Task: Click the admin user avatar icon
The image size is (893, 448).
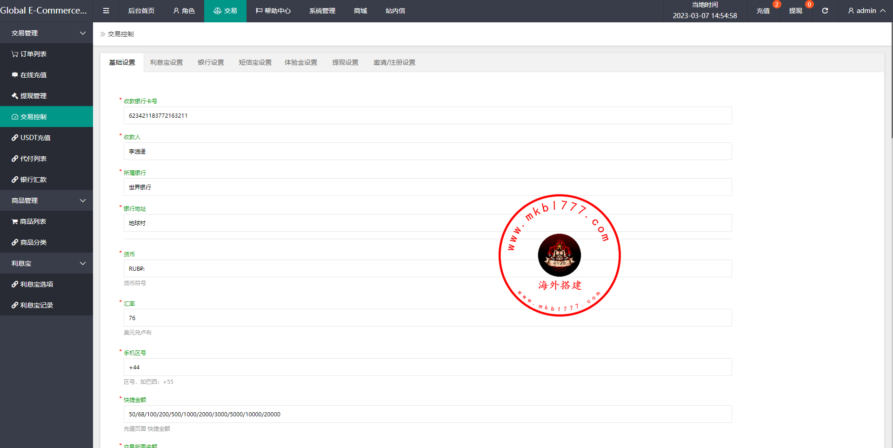Action: pyautogui.click(x=851, y=11)
